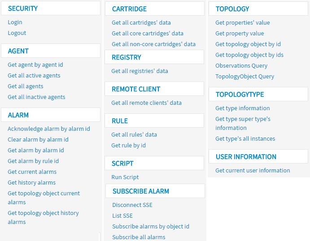The height and width of the screenshot is (241, 310).
Task: Select the SUBSCRIBE ALARM section header
Action: (141, 191)
